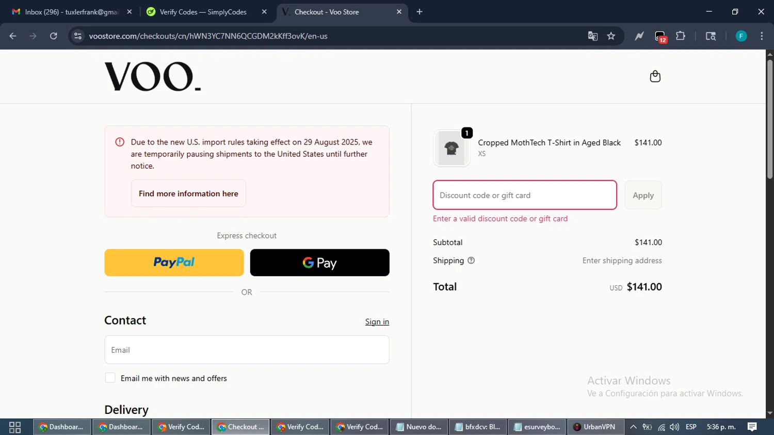The width and height of the screenshot is (774, 435).
Task: Click the scrollbar down arrow
Action: click(770, 413)
